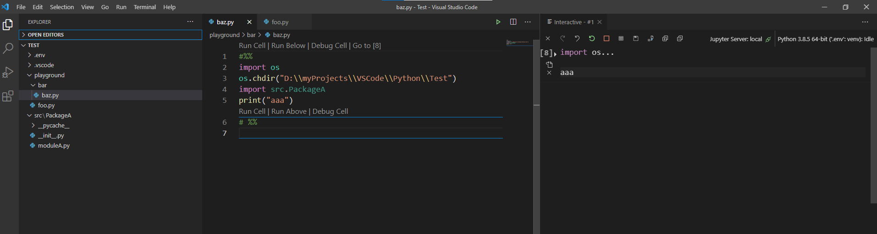
Task: Save Interactive session as notebook
Action: point(636,38)
